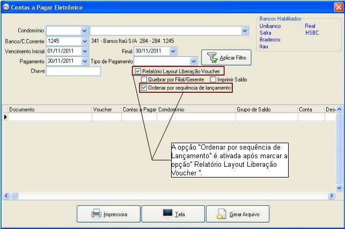Click the Impressora printer button

click(109, 214)
